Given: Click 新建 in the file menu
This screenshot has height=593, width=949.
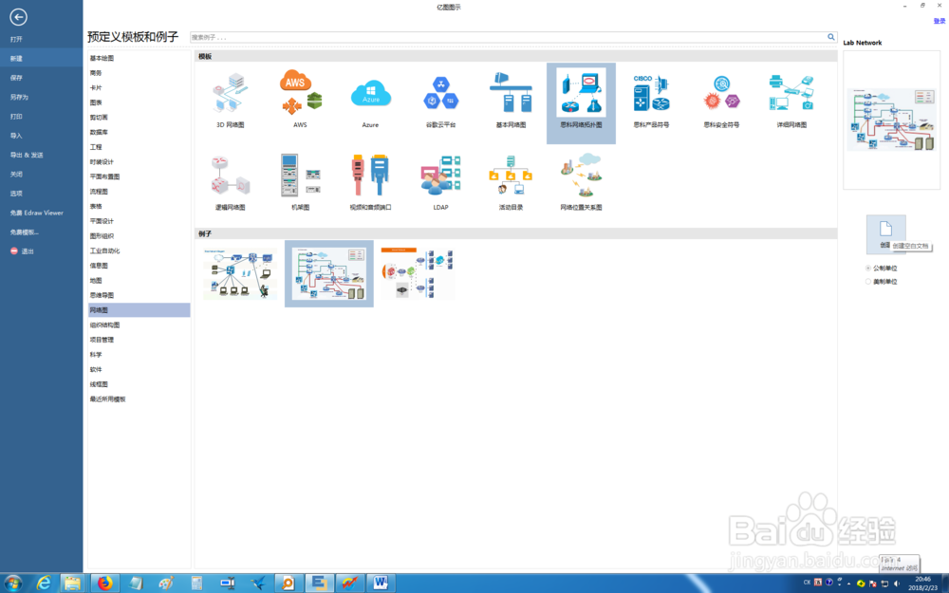Looking at the screenshot, I should point(41,58).
